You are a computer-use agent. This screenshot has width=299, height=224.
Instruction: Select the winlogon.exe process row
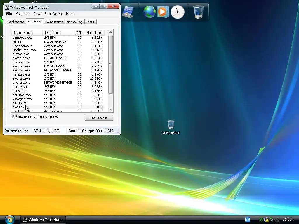pyautogui.click(x=58, y=99)
